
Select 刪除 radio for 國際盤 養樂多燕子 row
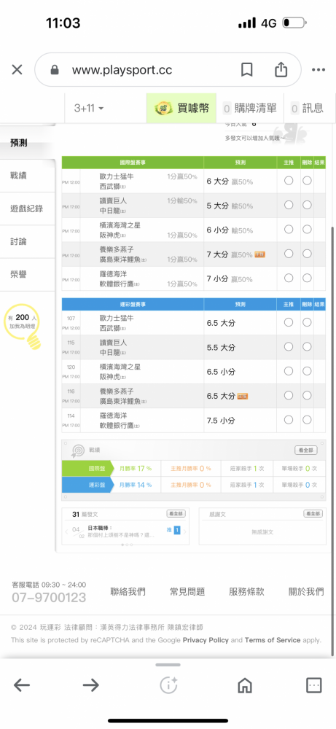point(307,254)
